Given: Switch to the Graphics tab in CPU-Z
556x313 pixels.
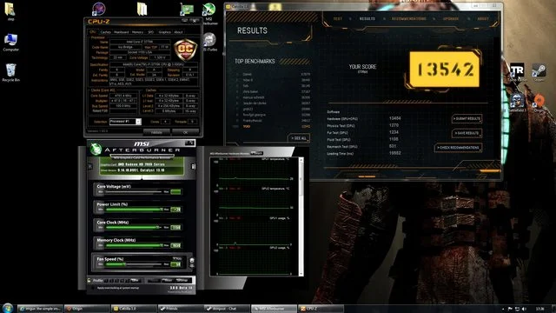Looking at the screenshot, I should tap(164, 32).
